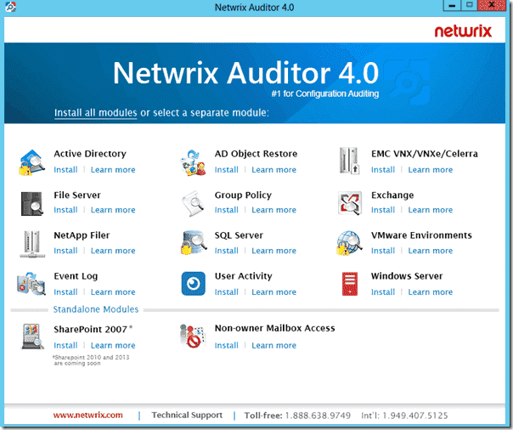This screenshot has width=513, height=430.
Task: Open Learn more for EMC VNX/VNXe/Celerra
Action: point(431,170)
